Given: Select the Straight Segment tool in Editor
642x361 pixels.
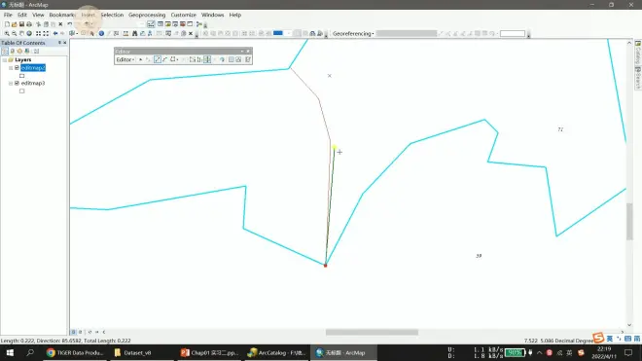Looking at the screenshot, I should click(x=158, y=59).
